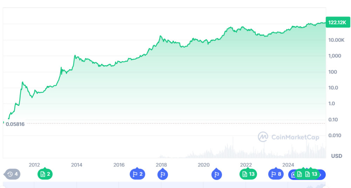Open the green document marker labeled 2
351x188 pixels.
(x=45, y=174)
